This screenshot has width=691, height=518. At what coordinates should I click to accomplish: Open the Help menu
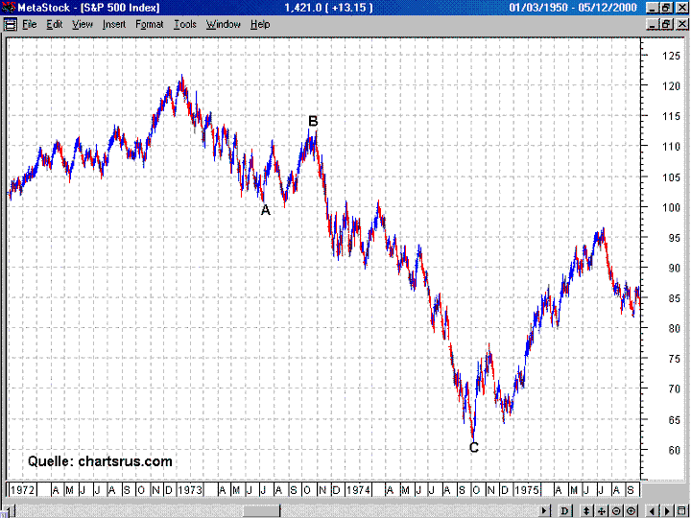click(x=260, y=23)
